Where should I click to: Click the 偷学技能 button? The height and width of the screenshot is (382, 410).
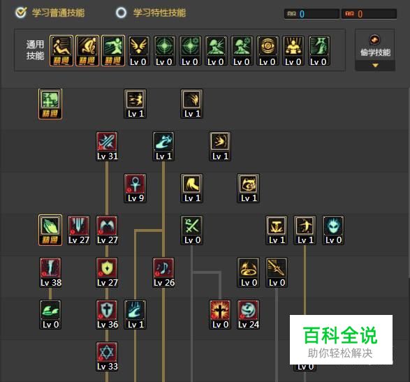click(375, 50)
